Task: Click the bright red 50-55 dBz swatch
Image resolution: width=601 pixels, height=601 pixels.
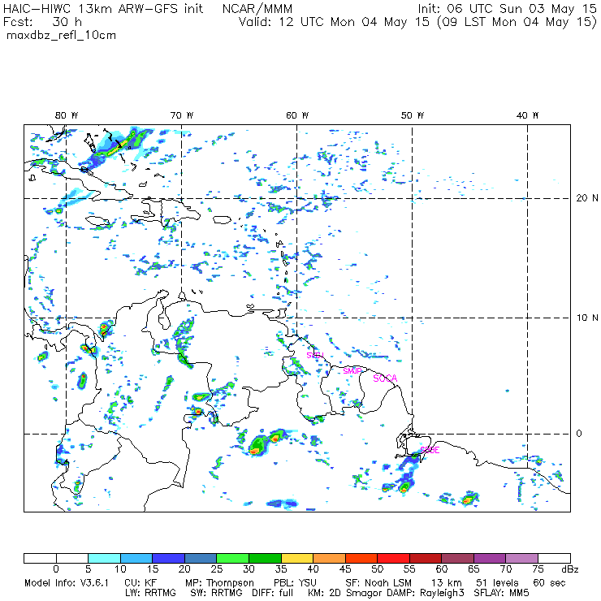Action: [x=394, y=558]
